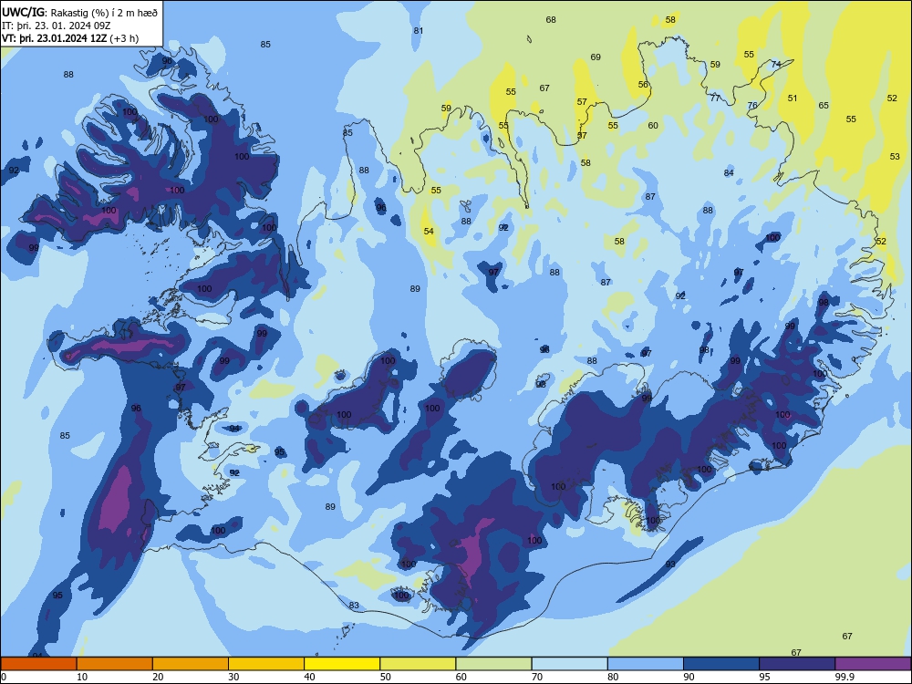The height and width of the screenshot is (684, 912).
Task: Click the map value '84'
Action: 729,172
